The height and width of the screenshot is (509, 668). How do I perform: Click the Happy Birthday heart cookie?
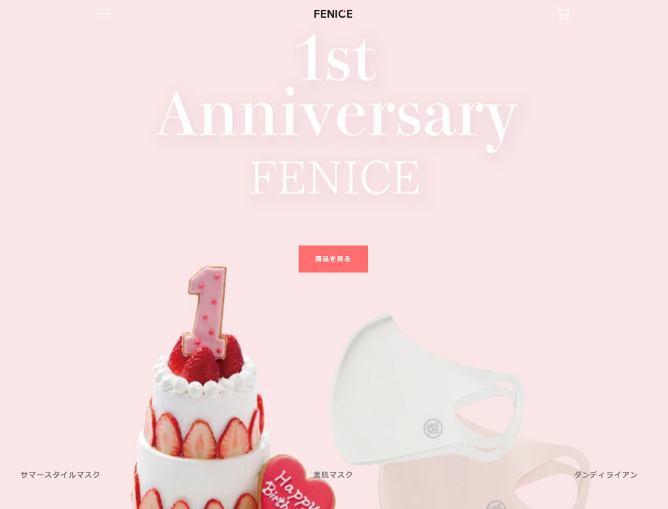point(296,483)
